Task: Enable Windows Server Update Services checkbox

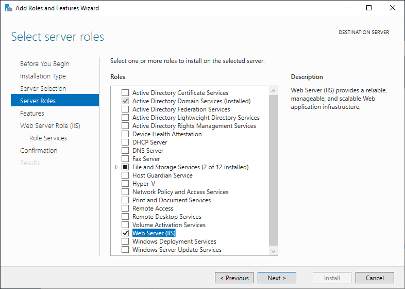Action: point(125,250)
